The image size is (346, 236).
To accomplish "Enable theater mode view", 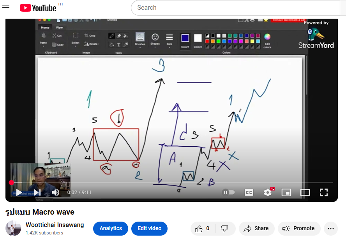I will pyautogui.click(x=305, y=192).
